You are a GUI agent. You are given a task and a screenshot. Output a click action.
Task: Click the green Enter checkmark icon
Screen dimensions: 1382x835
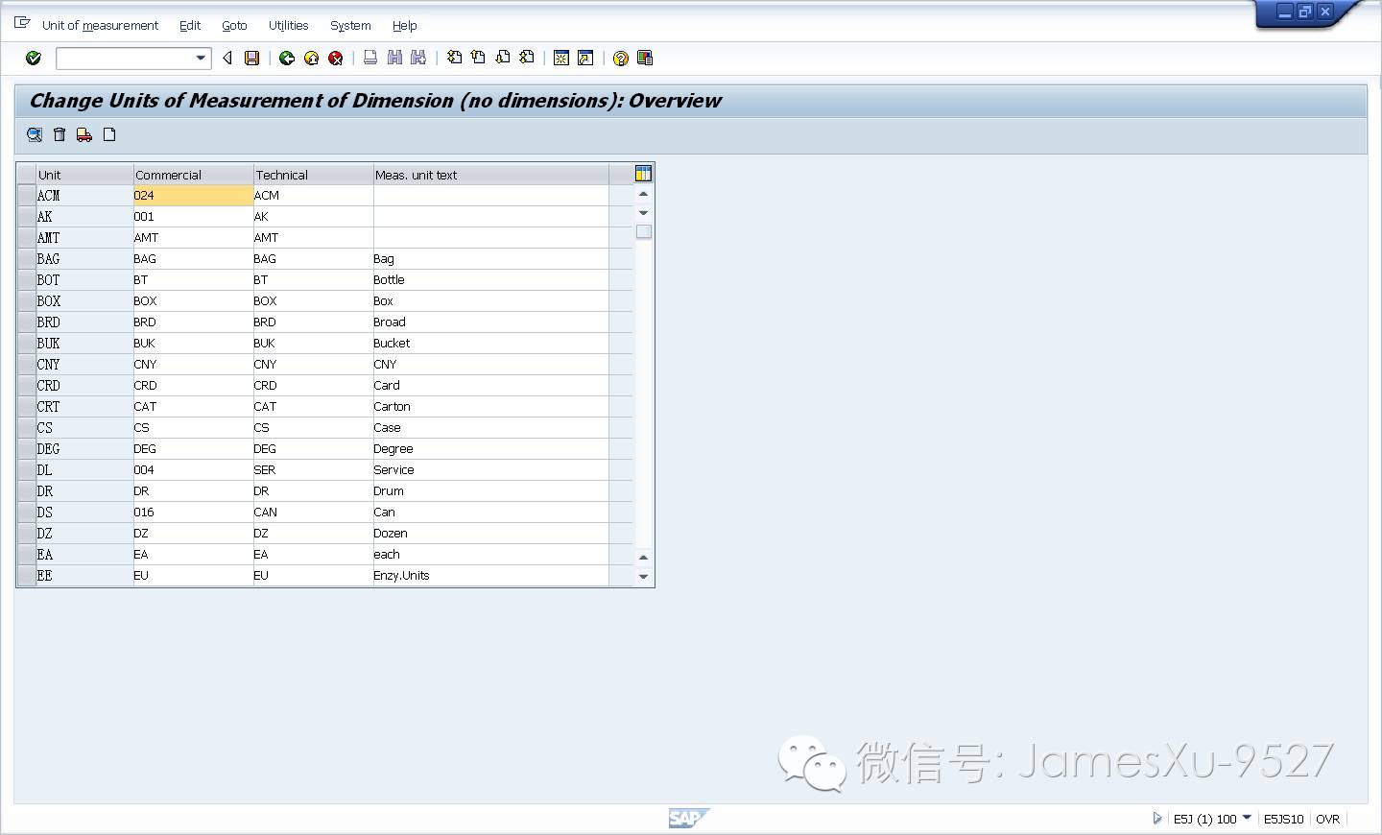click(34, 59)
